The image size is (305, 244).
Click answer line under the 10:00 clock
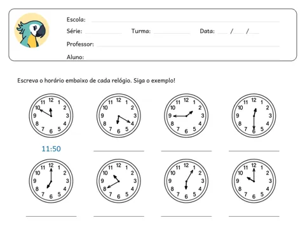[254, 216]
